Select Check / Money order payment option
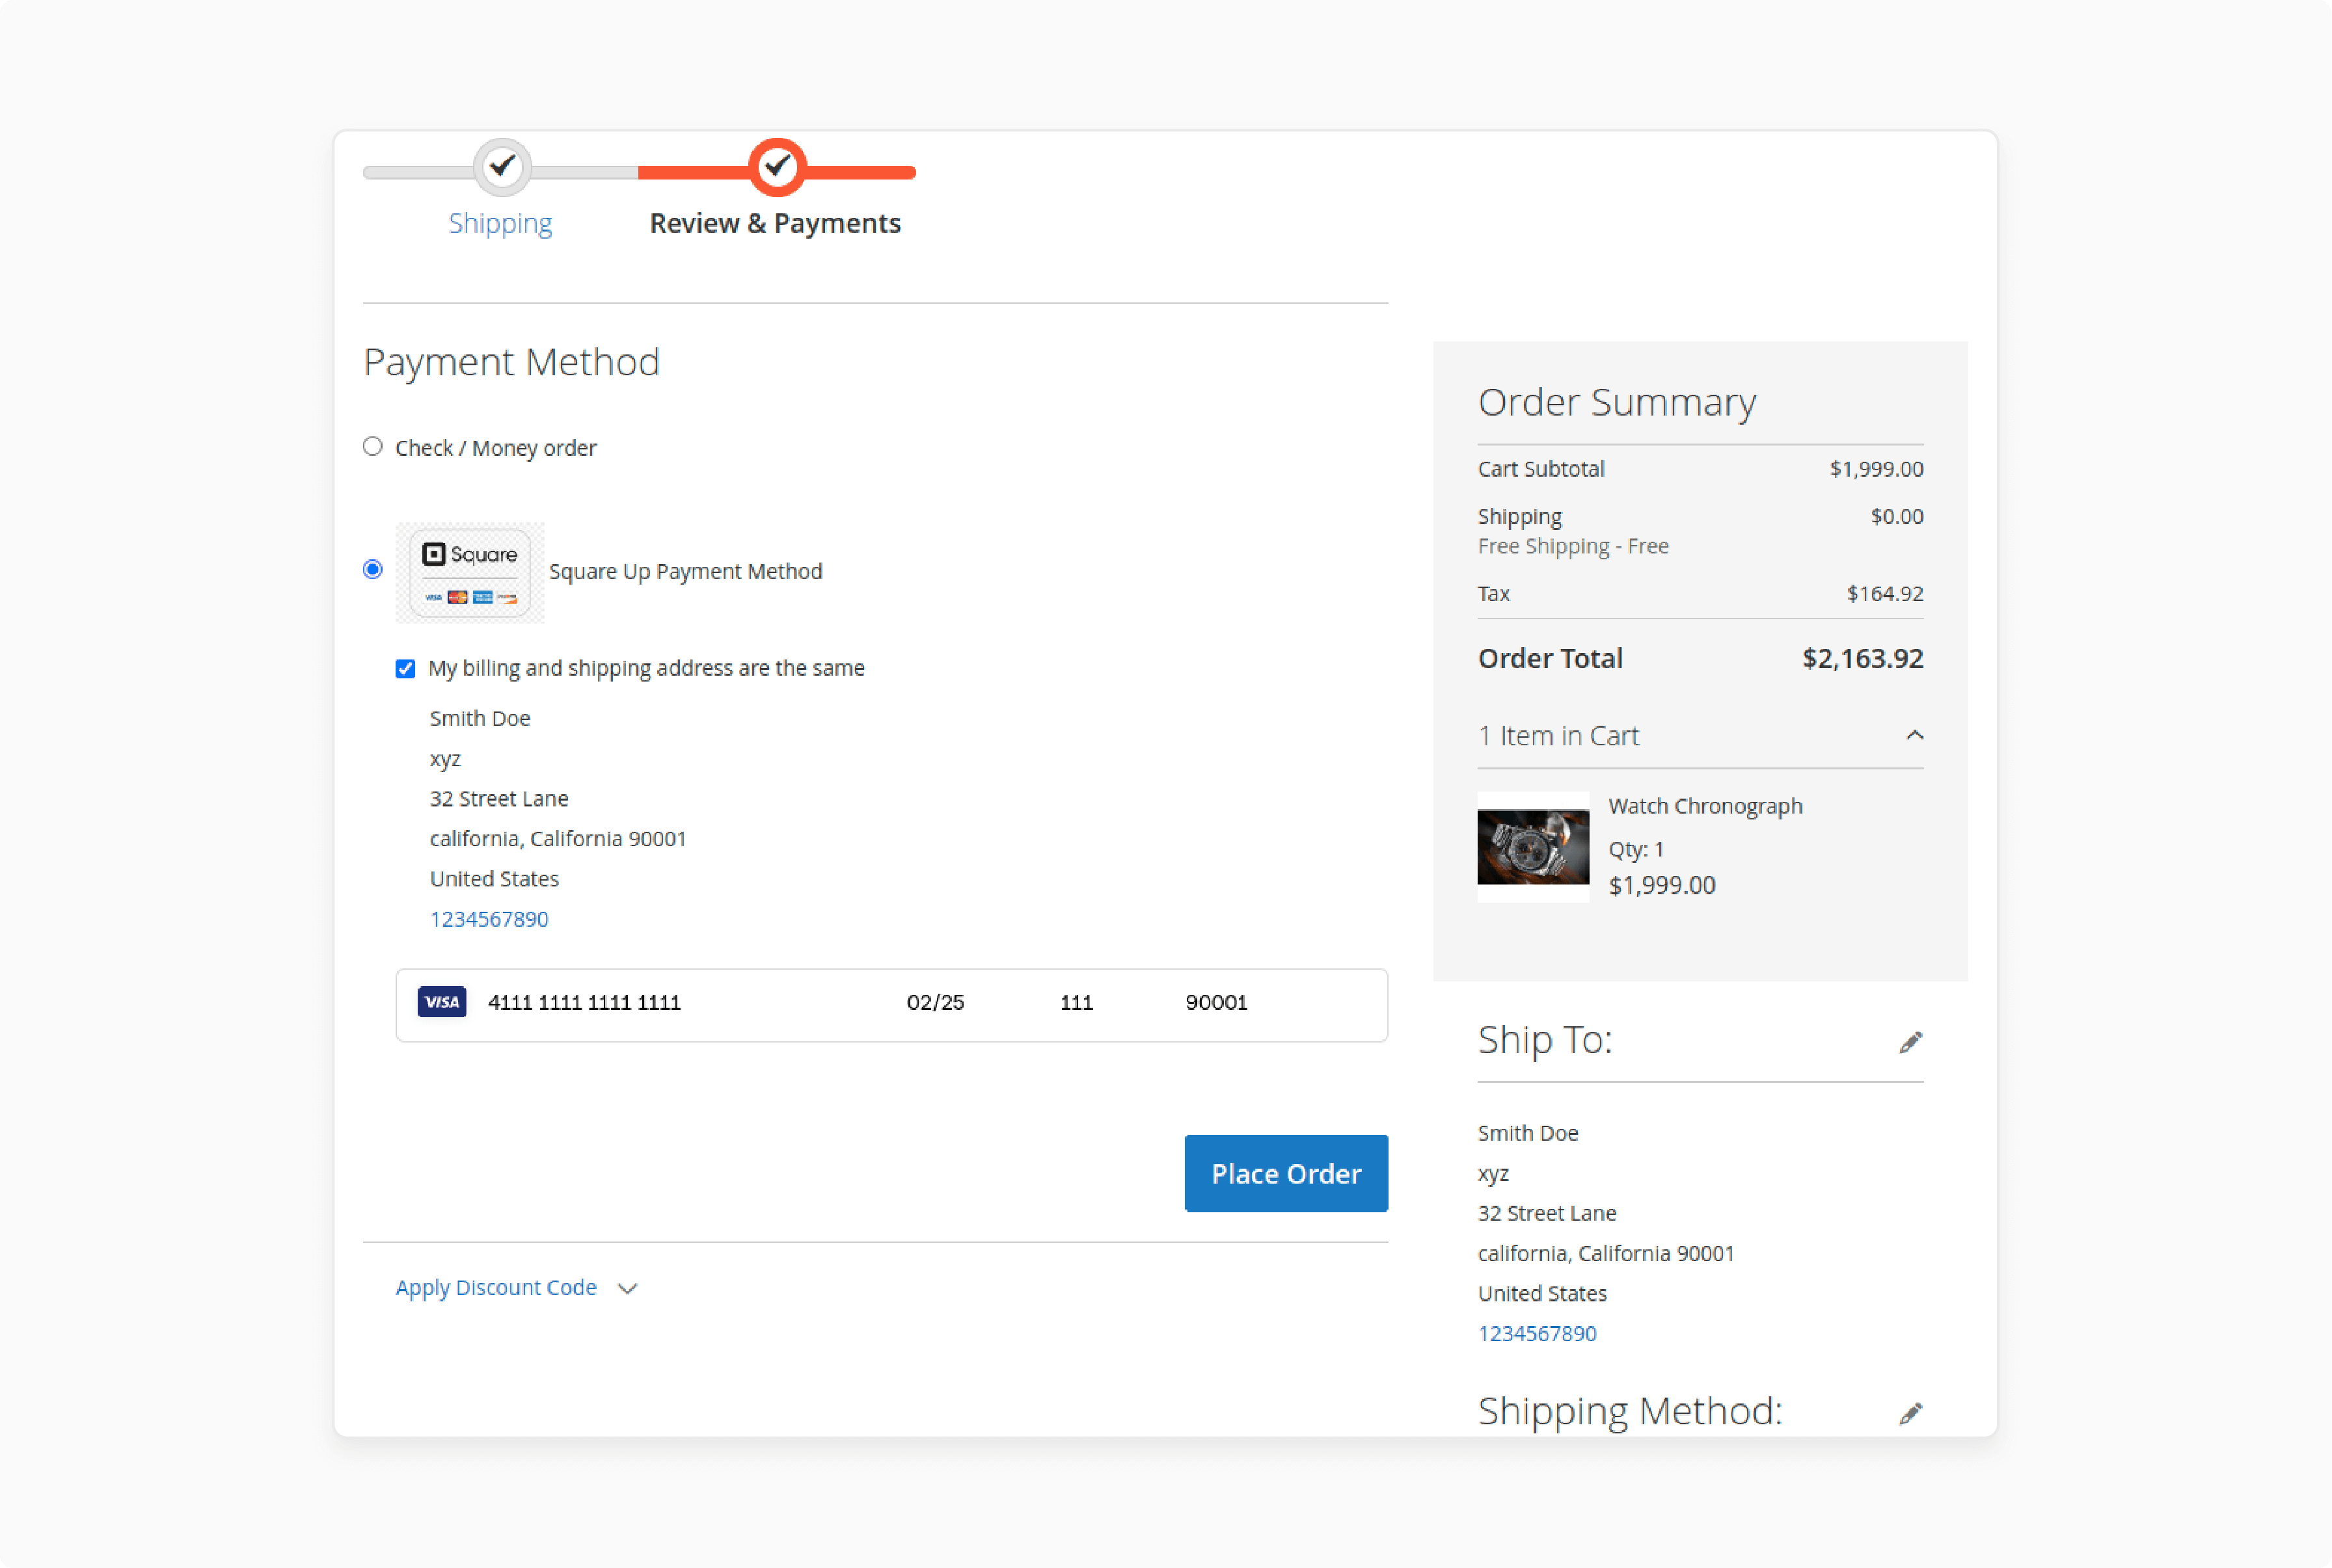Screen dimensions: 2332x1568 [x=373, y=446]
